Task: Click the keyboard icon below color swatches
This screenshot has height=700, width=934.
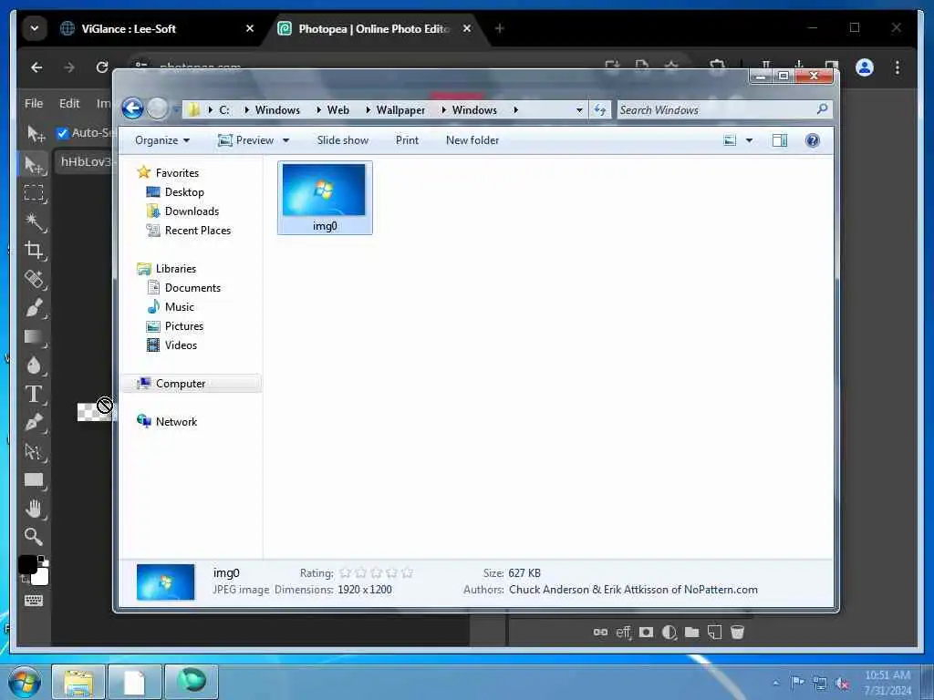Action: coord(34,600)
